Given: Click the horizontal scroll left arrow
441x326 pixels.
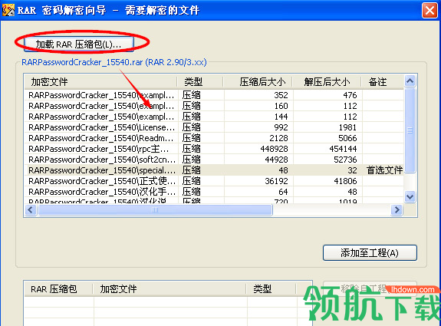Looking at the screenshot, I should 31,210.
